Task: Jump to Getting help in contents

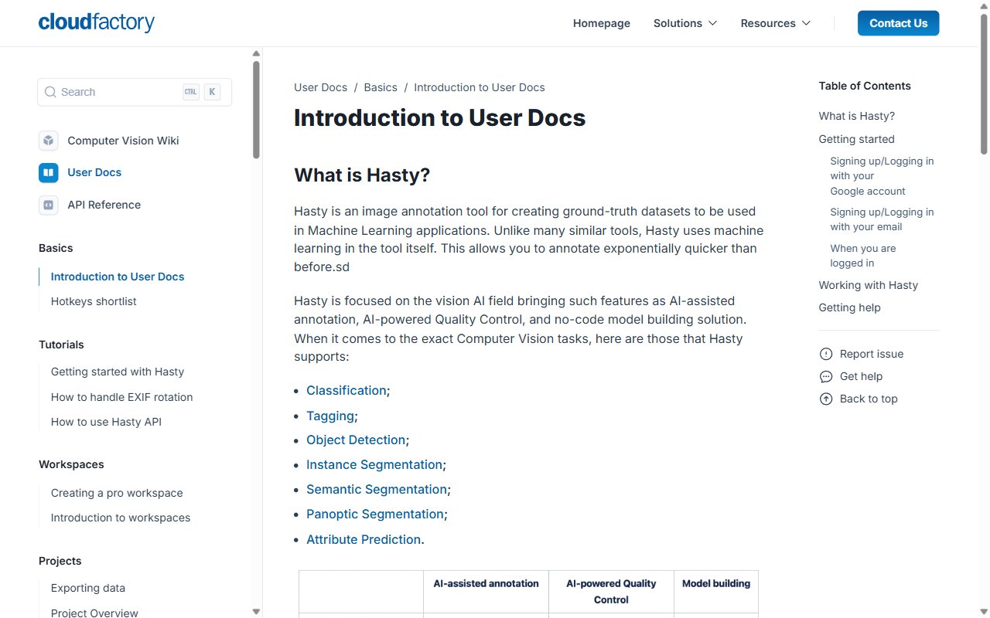Action: [850, 307]
